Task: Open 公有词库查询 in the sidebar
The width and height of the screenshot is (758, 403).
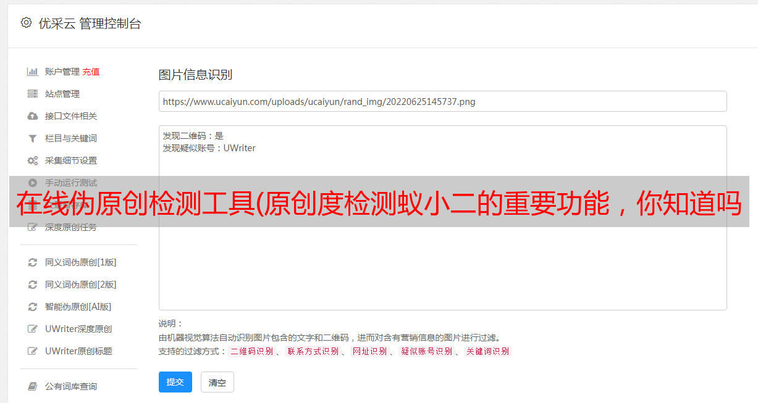Action: point(71,386)
